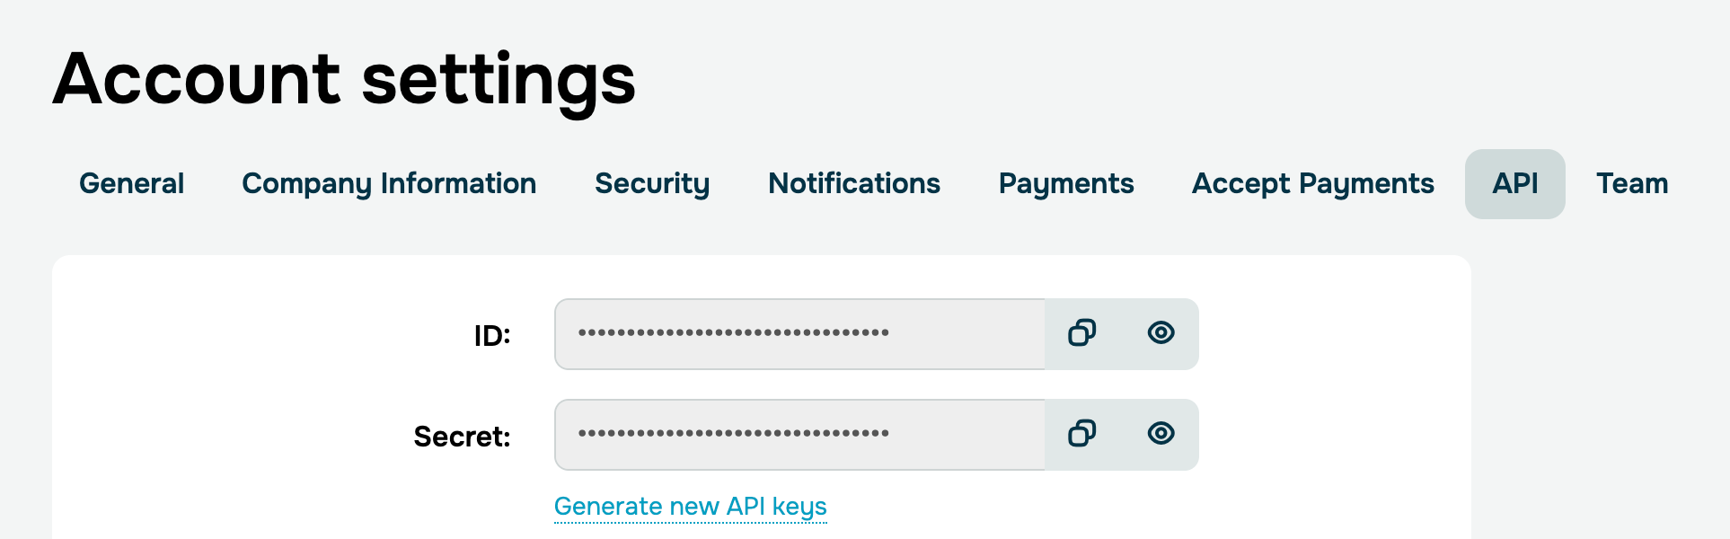Click the "ID:" field label
Screen dimensions: 1730x539
coord(492,336)
